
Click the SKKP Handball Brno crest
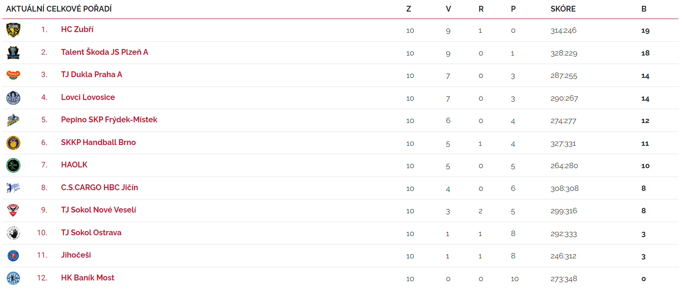[x=13, y=143]
